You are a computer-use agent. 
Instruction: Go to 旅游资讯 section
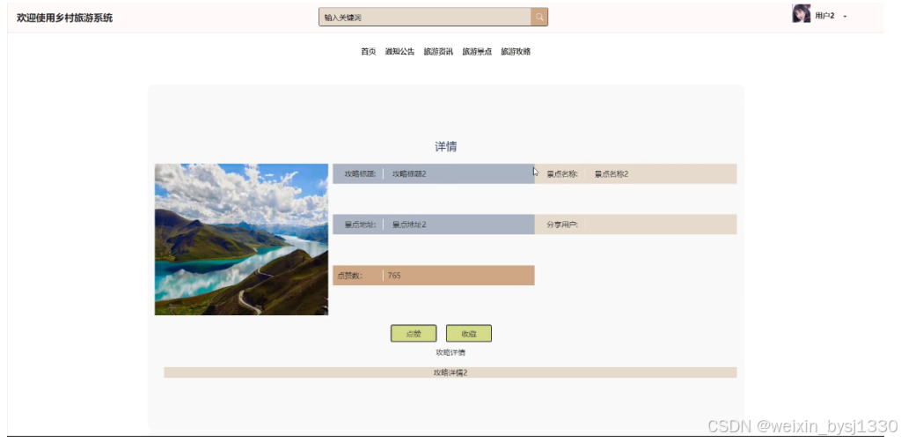[438, 52]
